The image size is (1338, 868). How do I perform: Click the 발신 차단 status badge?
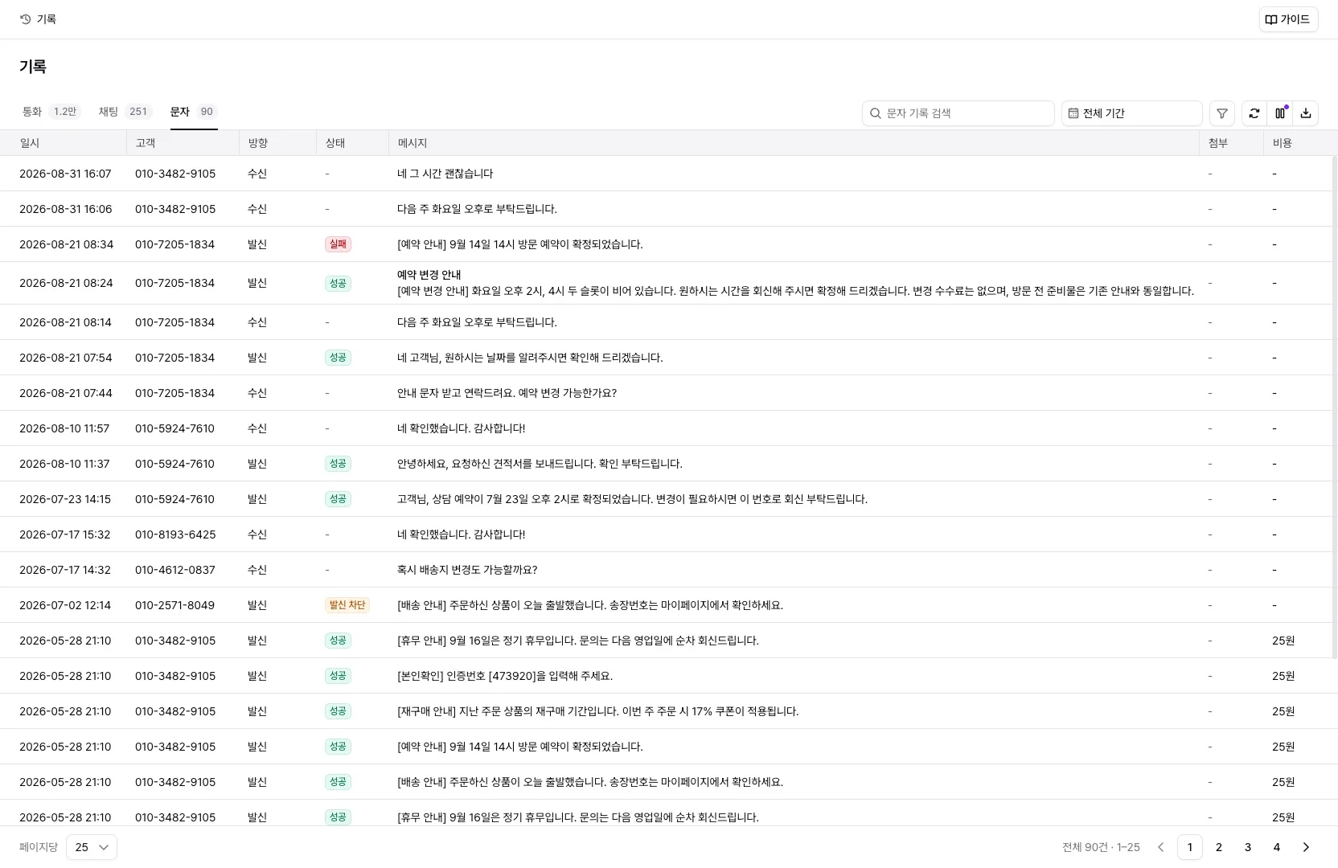point(347,605)
